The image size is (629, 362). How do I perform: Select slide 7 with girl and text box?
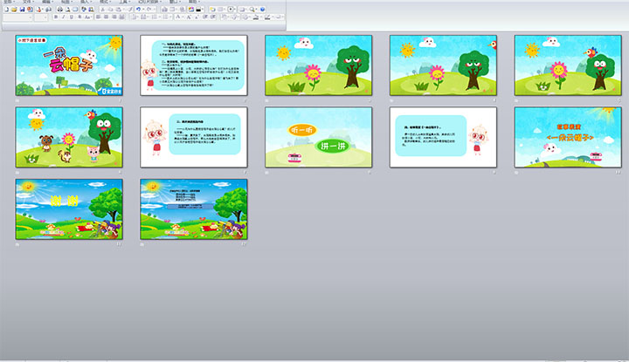[194, 137]
